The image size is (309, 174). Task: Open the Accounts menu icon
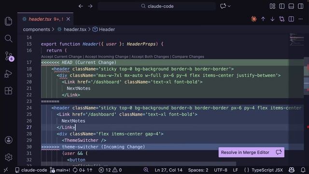[9, 140]
